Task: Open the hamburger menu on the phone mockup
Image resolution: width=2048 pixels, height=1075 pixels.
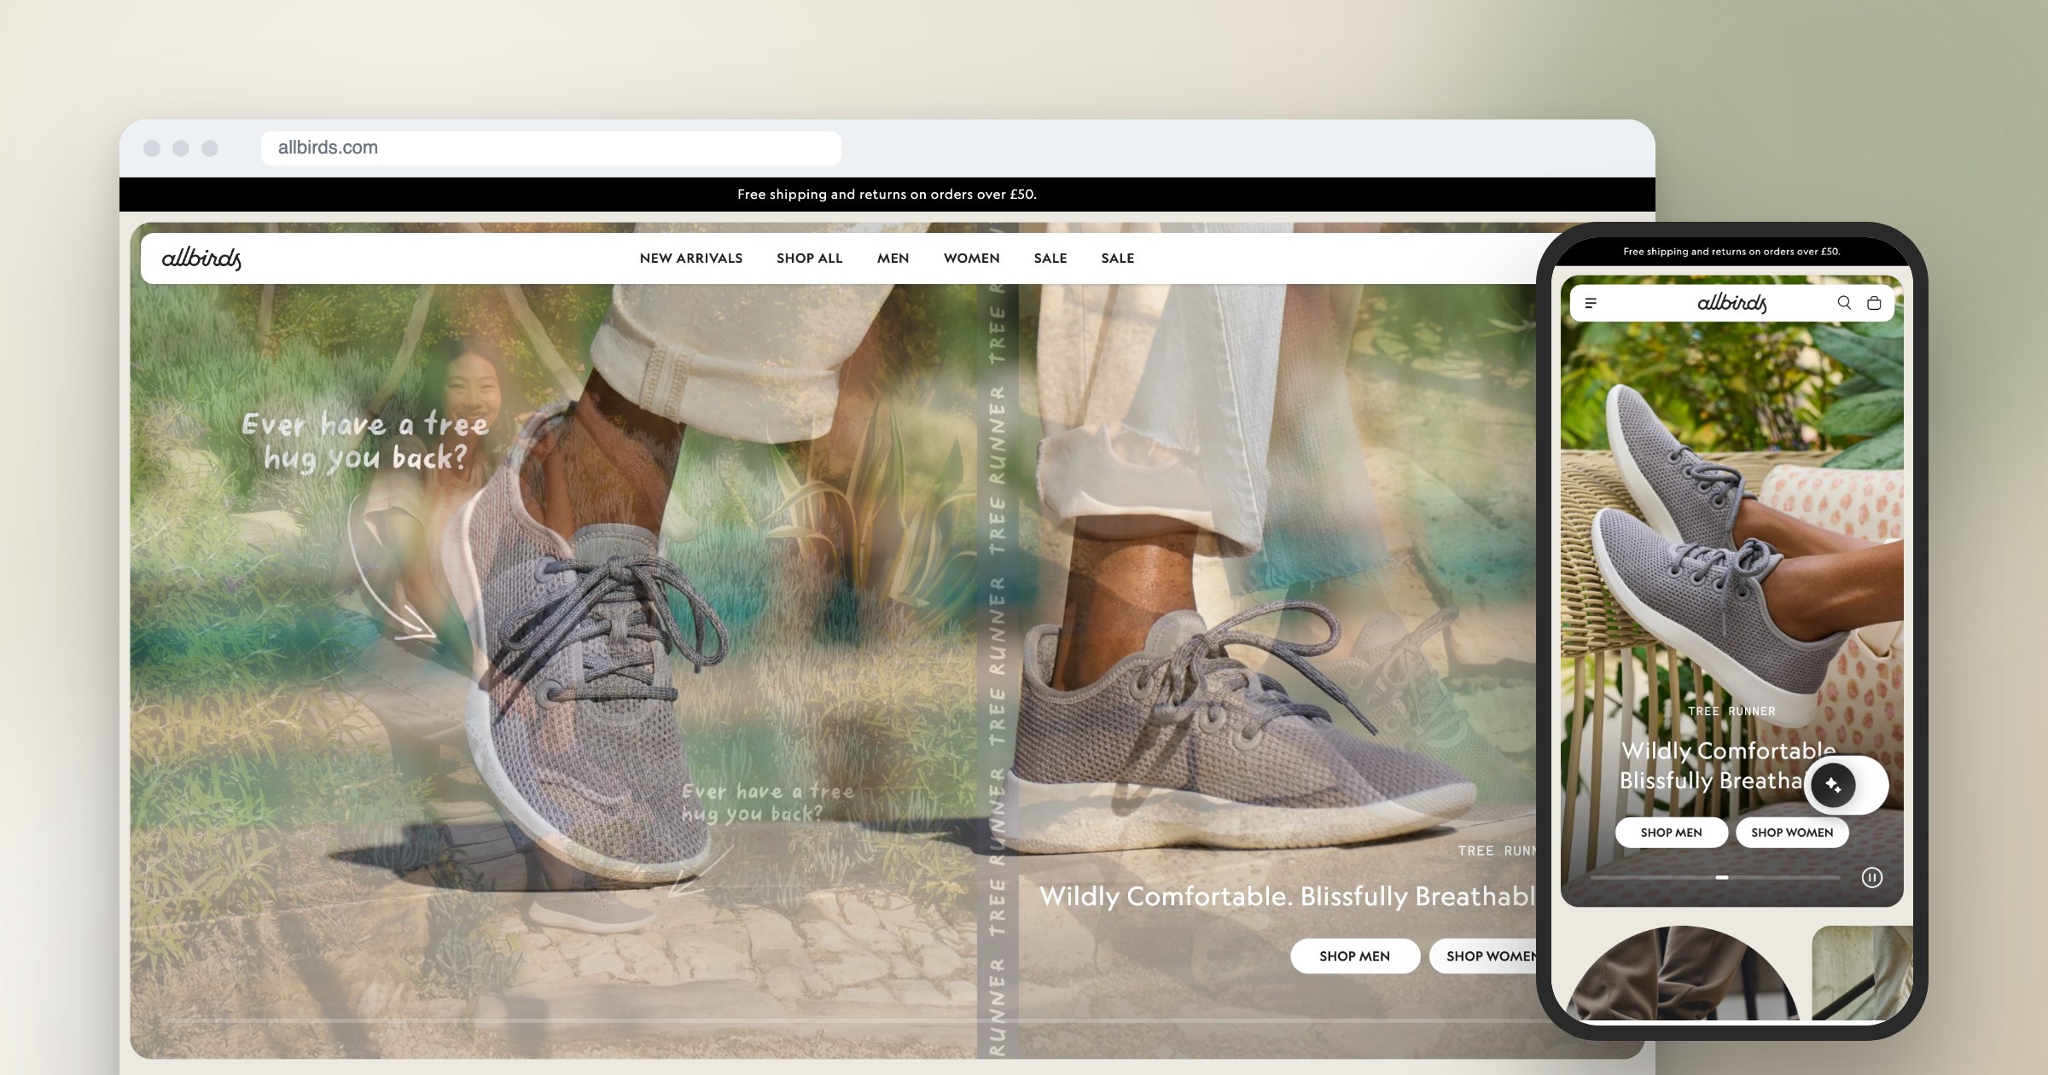Action: (1591, 303)
